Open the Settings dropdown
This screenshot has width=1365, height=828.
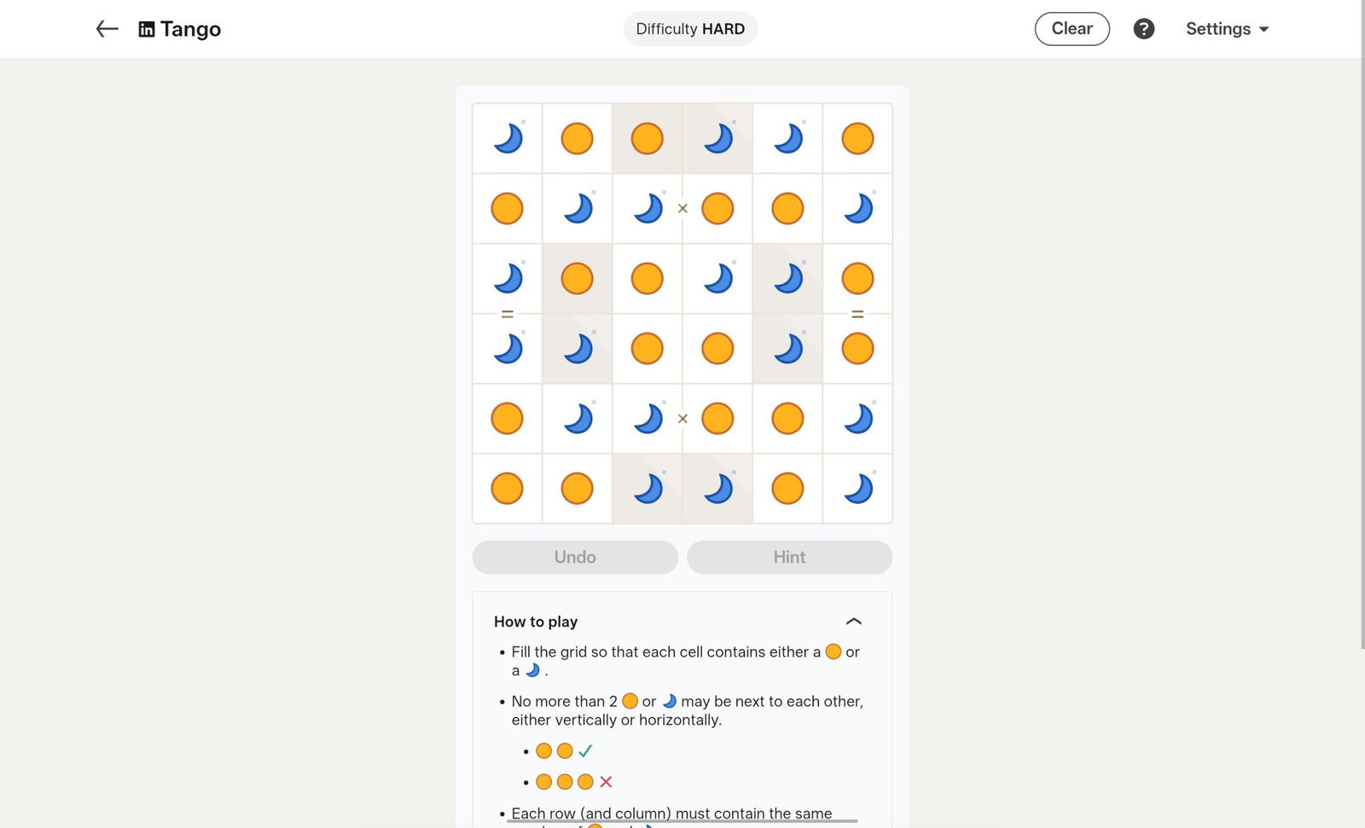pyautogui.click(x=1227, y=29)
